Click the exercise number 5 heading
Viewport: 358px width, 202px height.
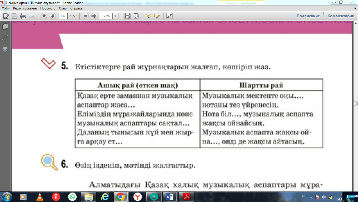pos(65,66)
